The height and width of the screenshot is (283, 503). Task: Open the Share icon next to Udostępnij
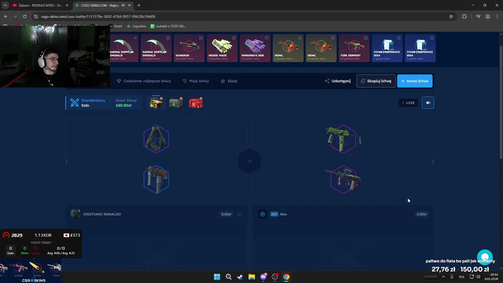(327, 81)
